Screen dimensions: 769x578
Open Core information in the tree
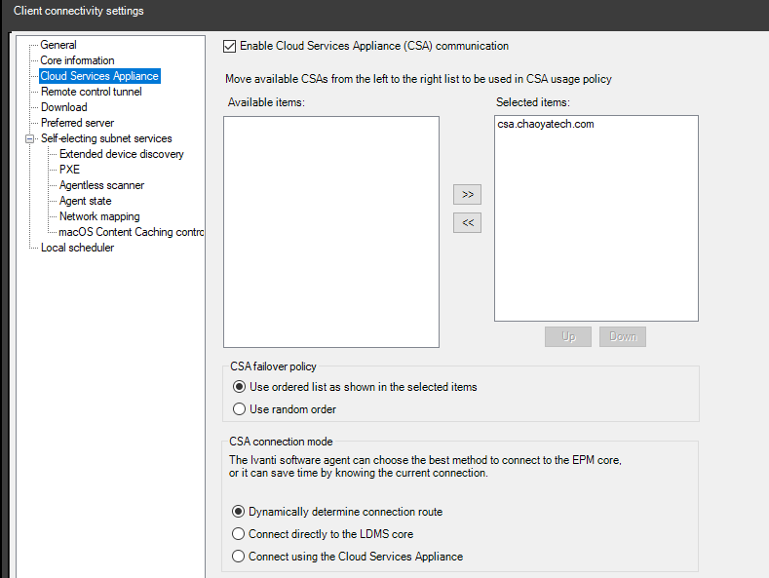77,60
